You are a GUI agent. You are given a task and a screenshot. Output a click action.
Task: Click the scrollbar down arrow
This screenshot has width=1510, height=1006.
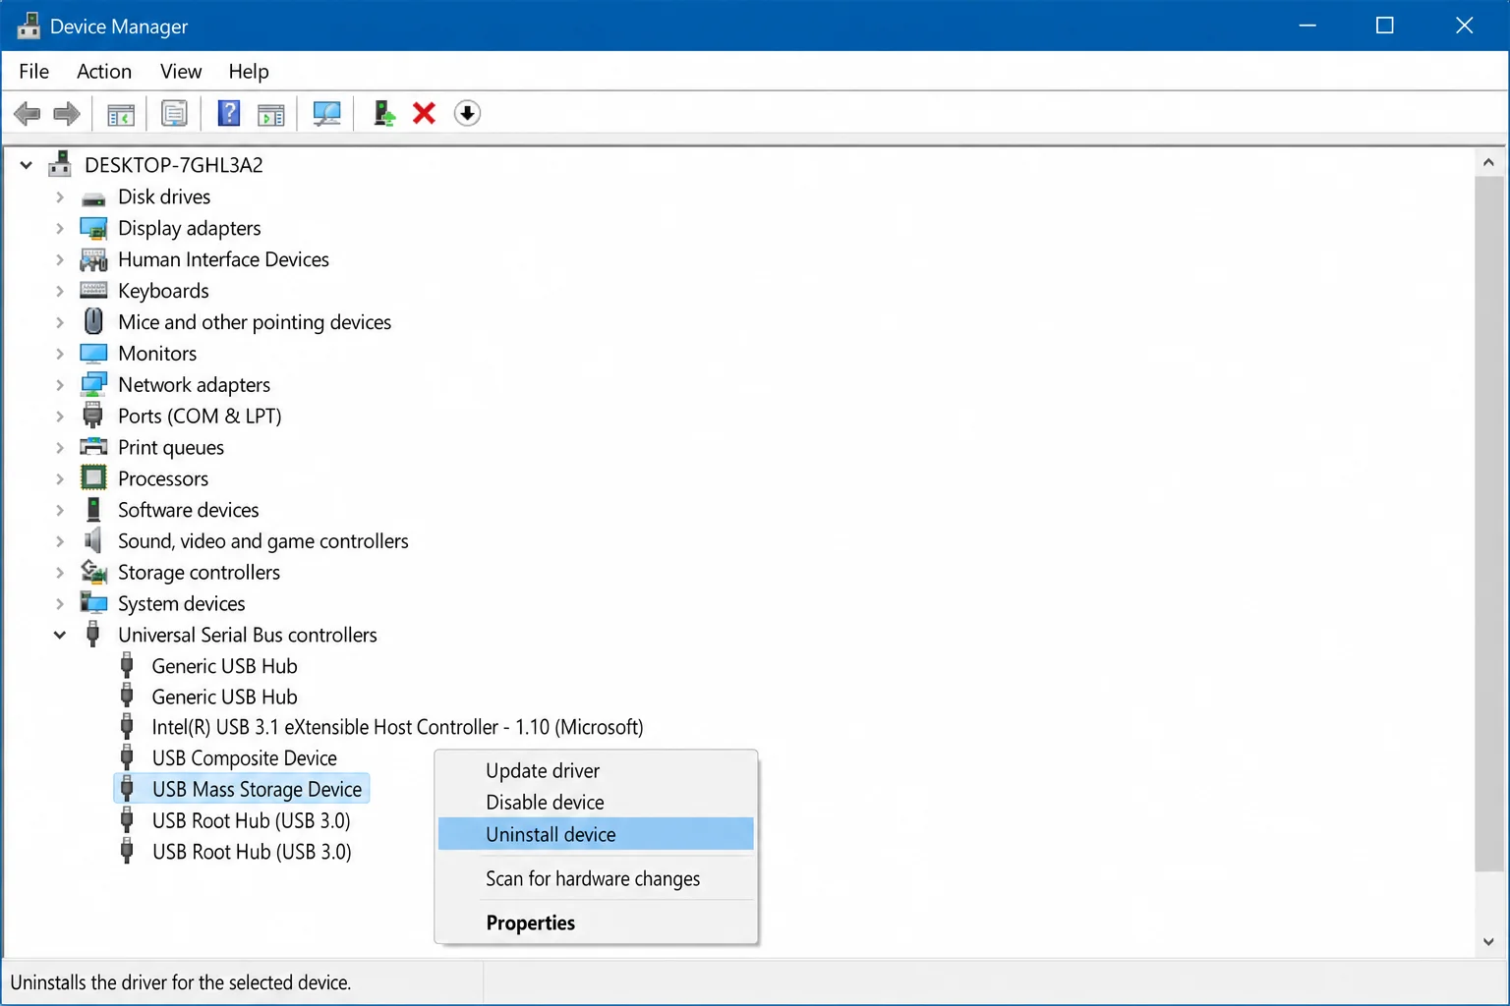click(x=1488, y=941)
